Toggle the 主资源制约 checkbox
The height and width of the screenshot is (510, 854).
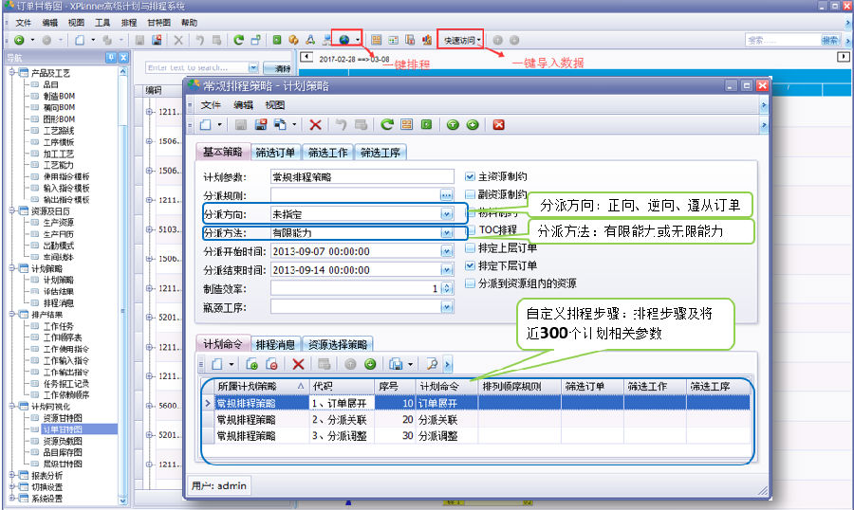coord(470,176)
